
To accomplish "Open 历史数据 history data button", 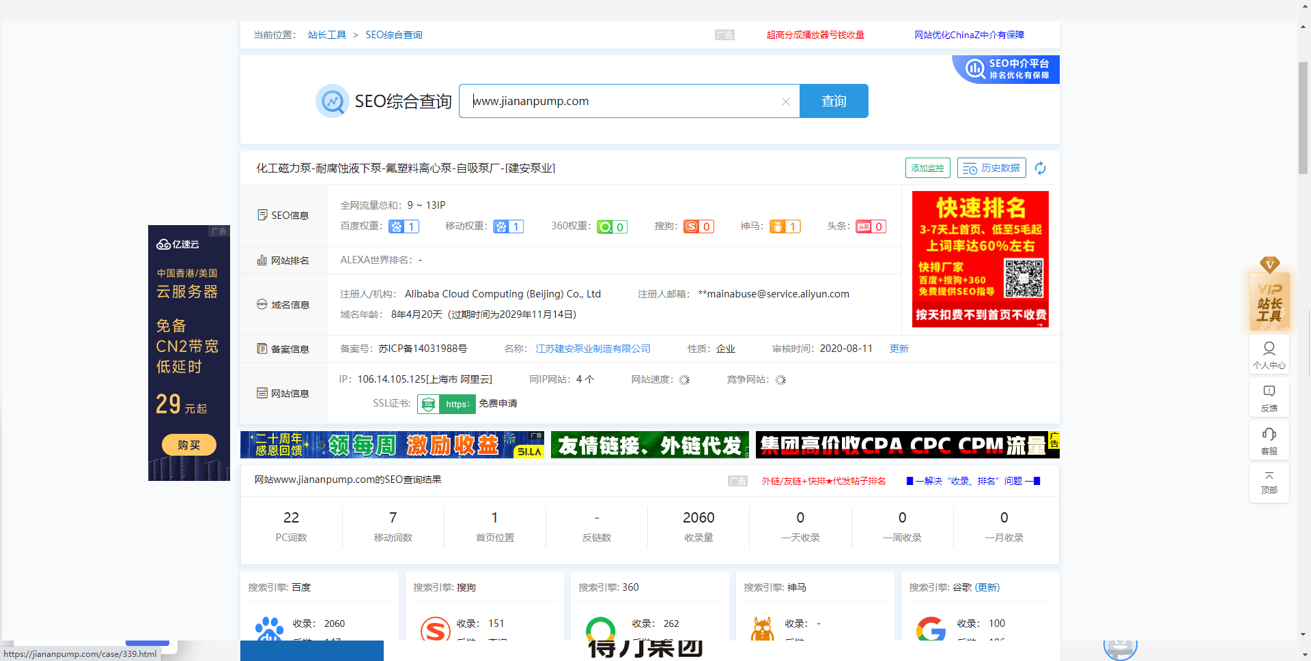I will click(x=991, y=168).
